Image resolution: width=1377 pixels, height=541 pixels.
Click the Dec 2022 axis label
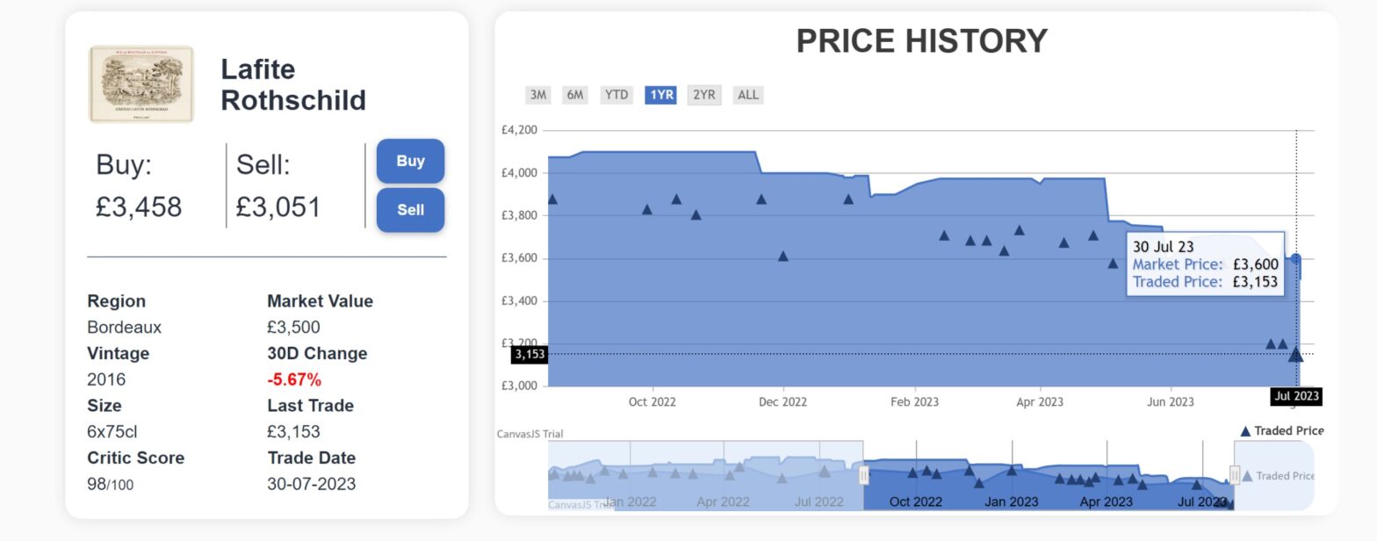point(782,402)
